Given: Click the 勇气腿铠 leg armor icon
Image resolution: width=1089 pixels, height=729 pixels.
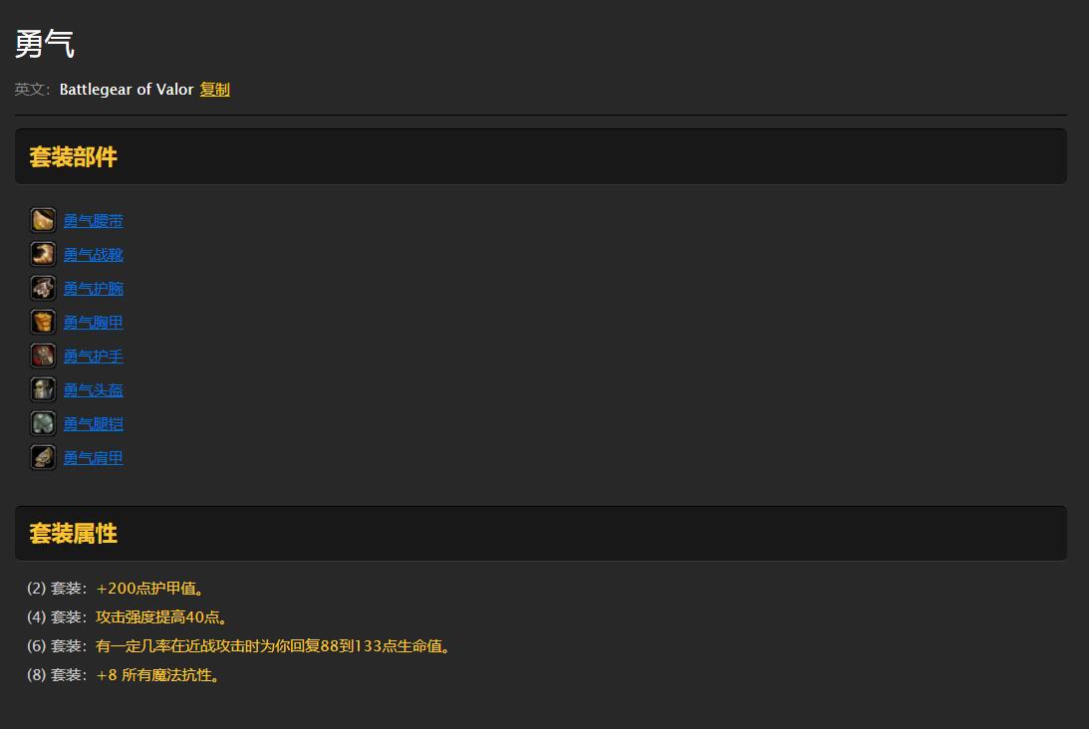Looking at the screenshot, I should pyautogui.click(x=43, y=423).
